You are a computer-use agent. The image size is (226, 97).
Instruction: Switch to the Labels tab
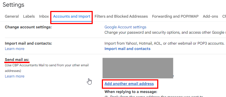[x=29, y=16]
